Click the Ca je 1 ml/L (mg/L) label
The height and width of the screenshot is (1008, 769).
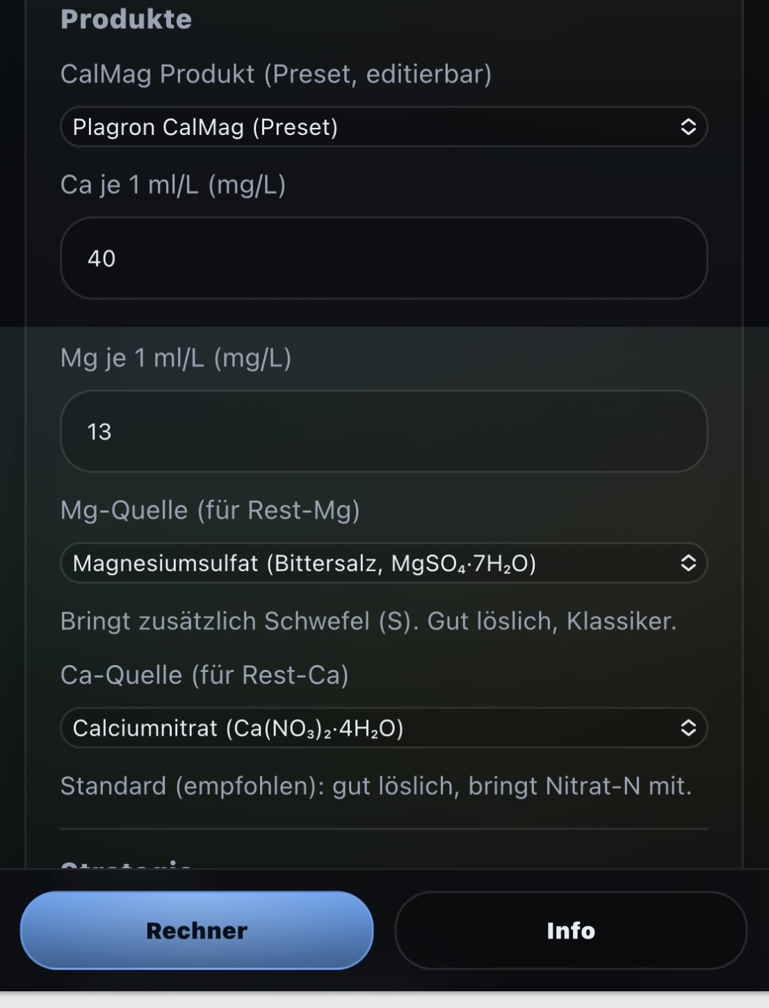pyautogui.click(x=173, y=184)
